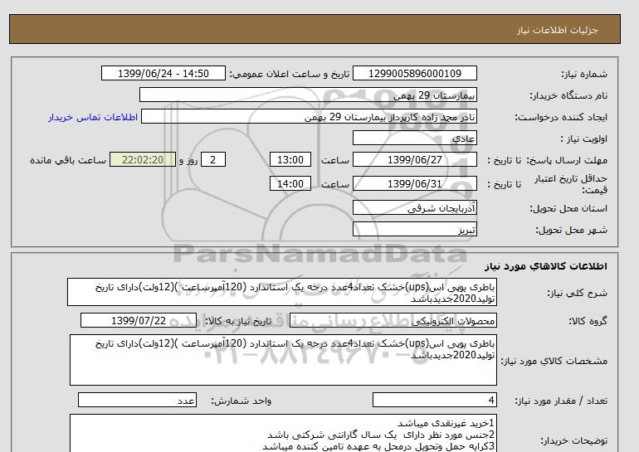Click the need number field 1299005896000109
This screenshot has width=639, height=452.
pos(414,73)
